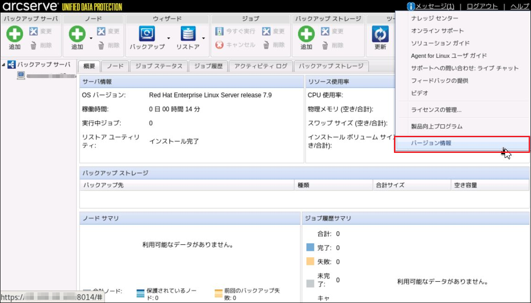Switch to the バックアップ ストレージ tab
Viewport: 531px width, 303px height.
[x=331, y=66]
